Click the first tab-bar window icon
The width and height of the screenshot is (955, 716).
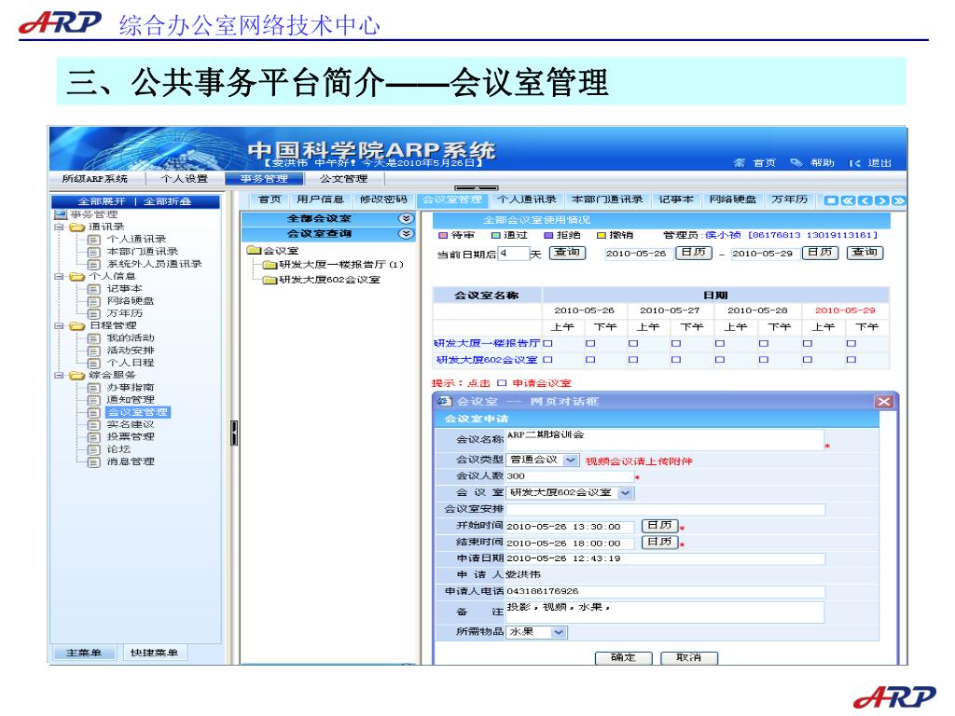pos(831,200)
